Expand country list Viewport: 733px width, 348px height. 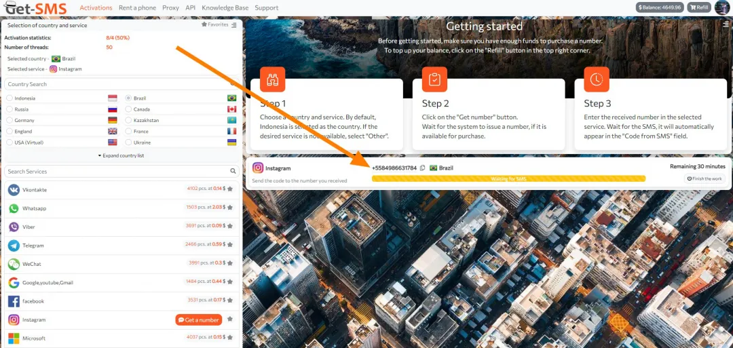point(121,155)
